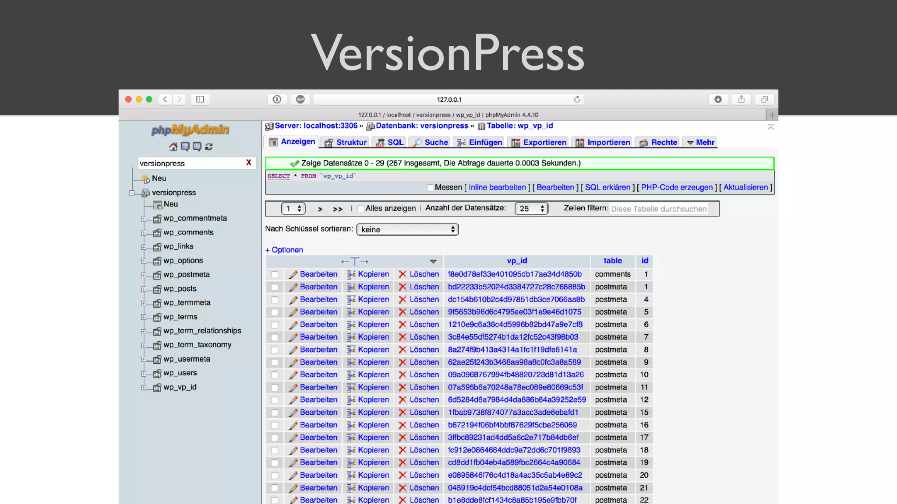
Task: Go back in Safari toolbar
Action: coord(165,99)
